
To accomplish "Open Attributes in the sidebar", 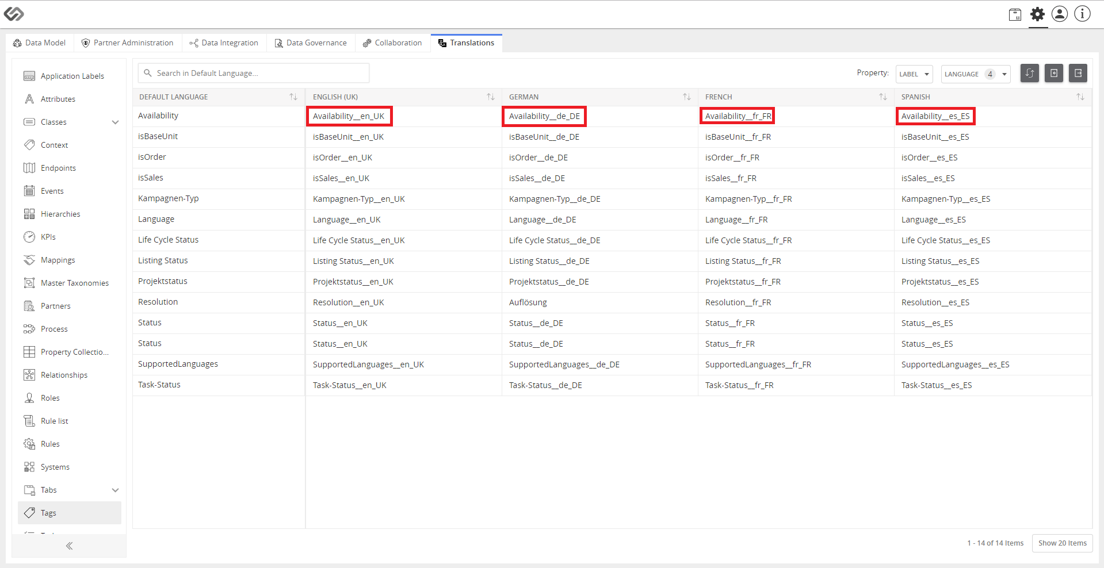I will coord(70,99).
